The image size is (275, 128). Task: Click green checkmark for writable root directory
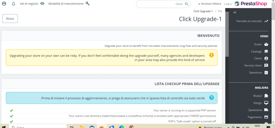pos(11,116)
